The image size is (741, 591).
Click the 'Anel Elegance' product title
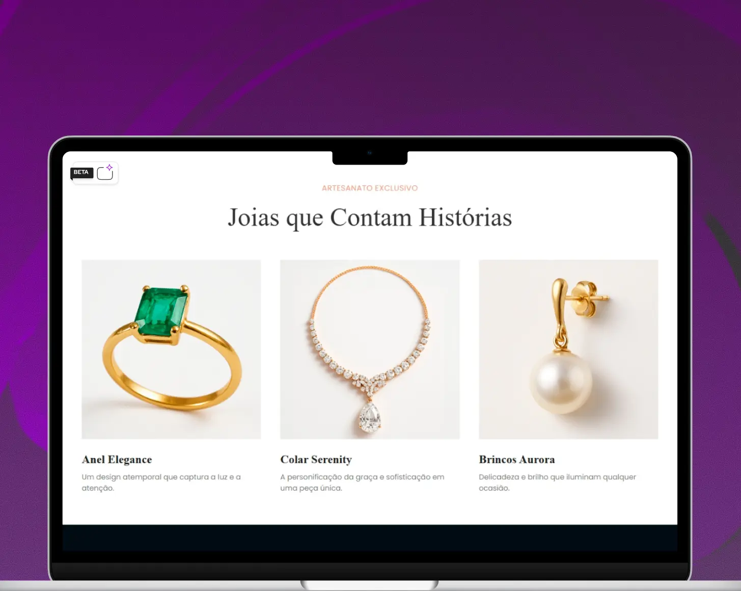(117, 460)
